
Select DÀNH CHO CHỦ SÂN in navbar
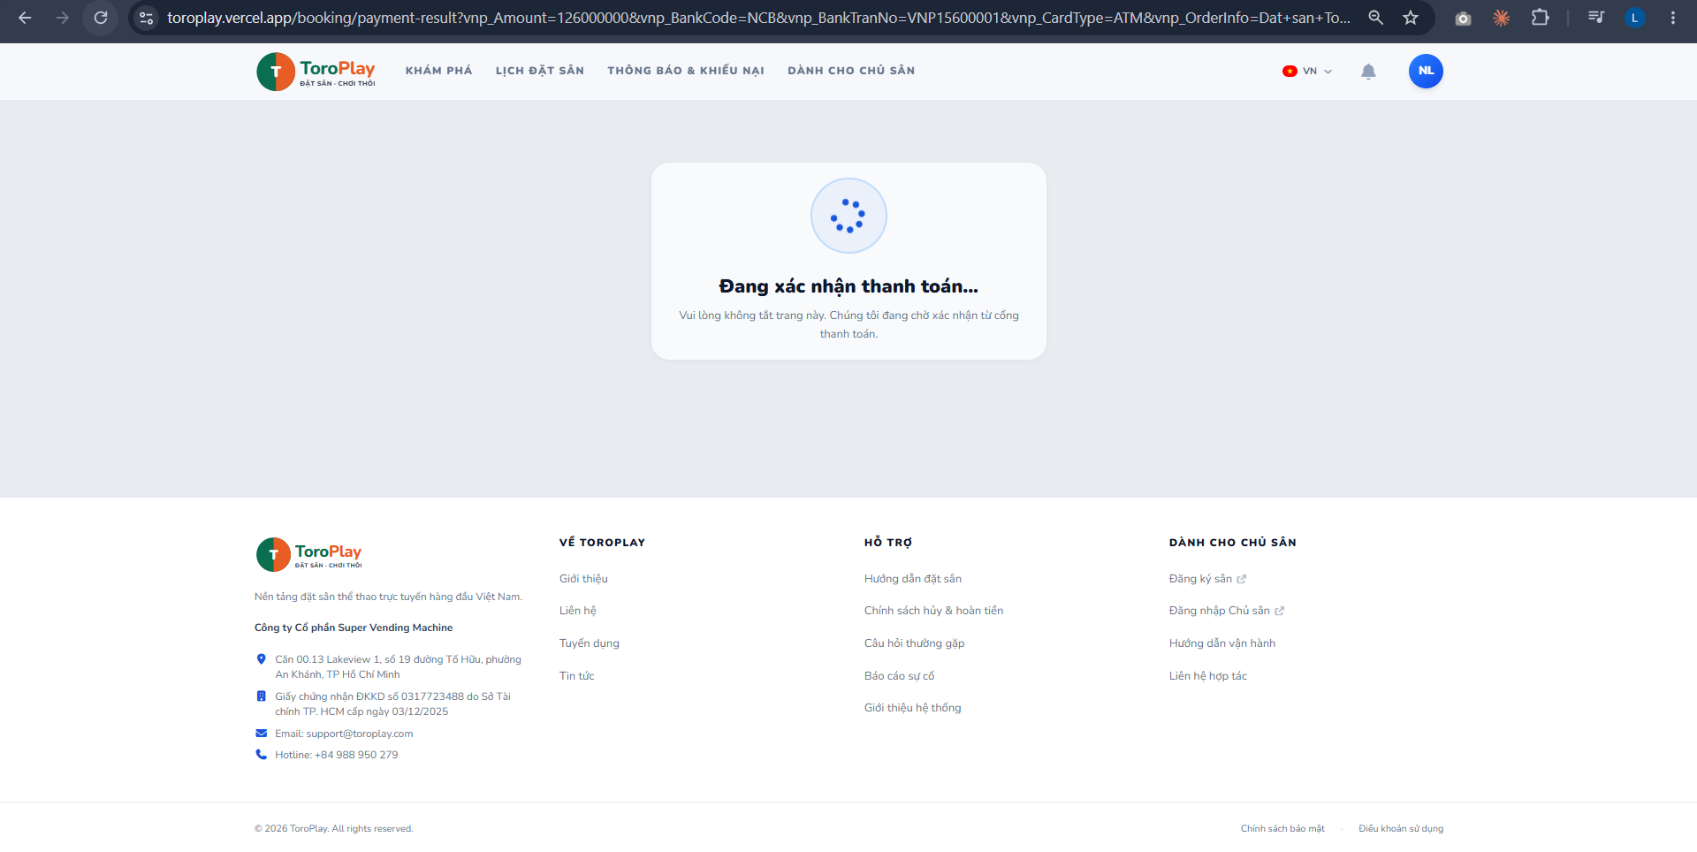851,71
